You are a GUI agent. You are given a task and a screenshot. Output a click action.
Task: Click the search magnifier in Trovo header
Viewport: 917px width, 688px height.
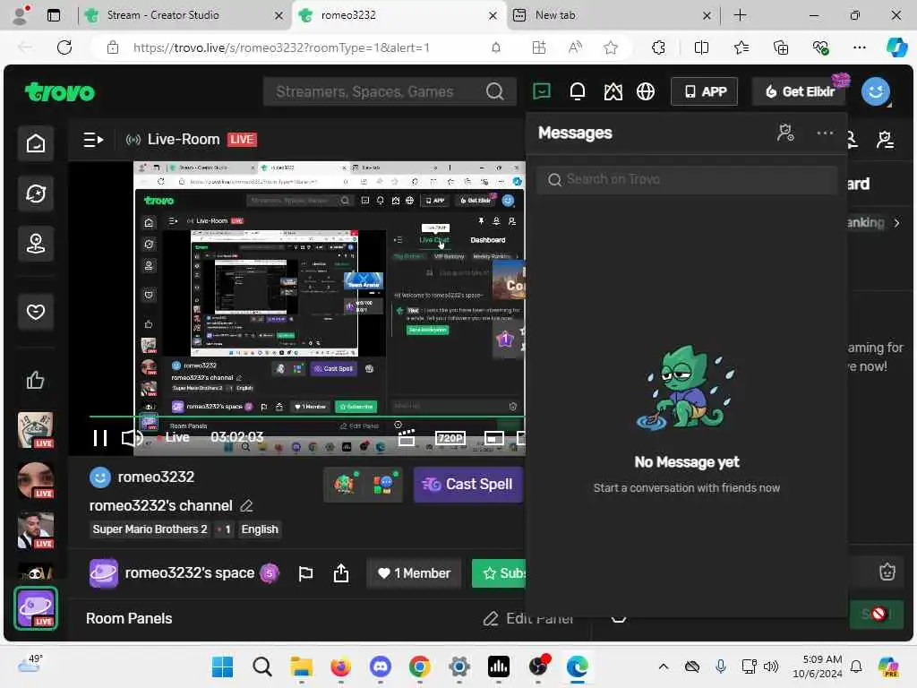[x=494, y=91]
